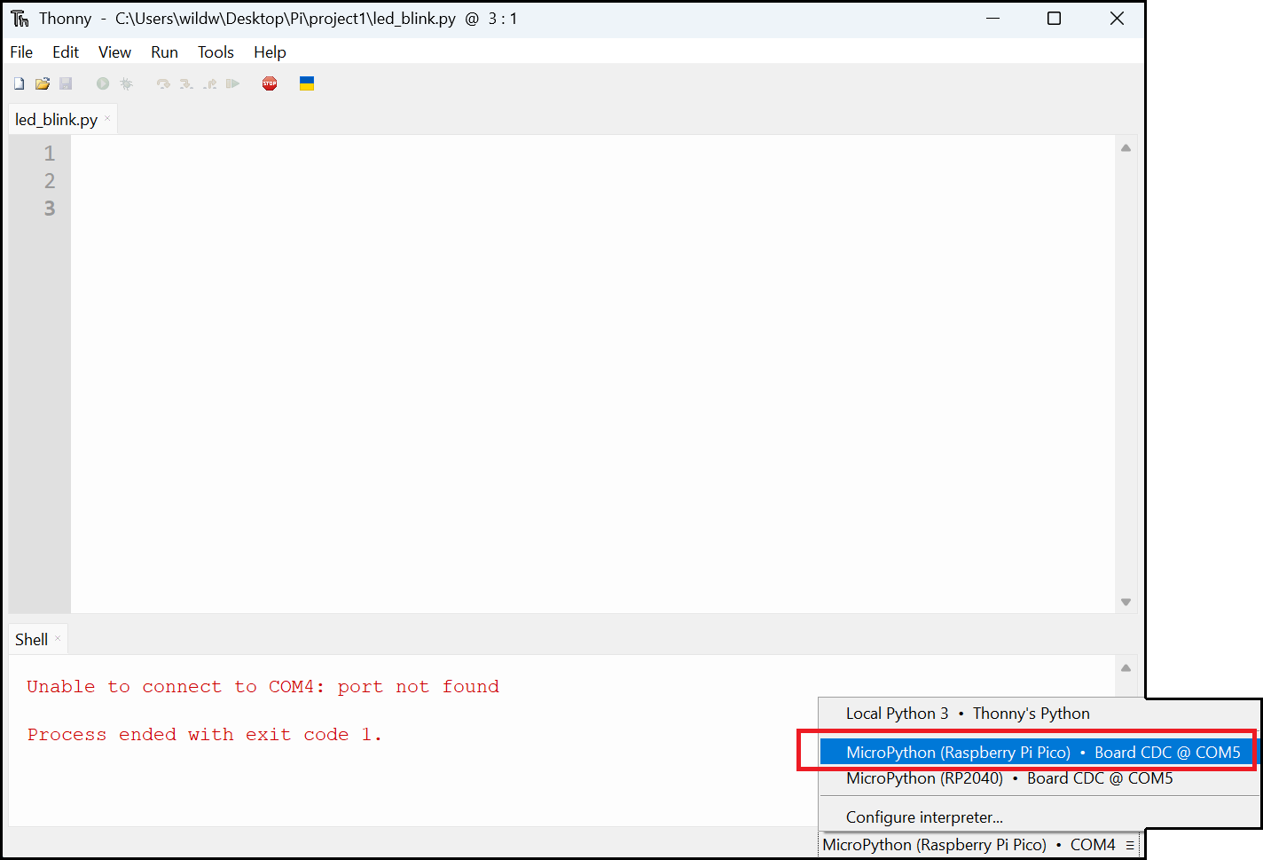This screenshot has width=1263, height=860.
Task: Choose Local Python 3 Thonny's Python interpreter
Action: point(1039,714)
